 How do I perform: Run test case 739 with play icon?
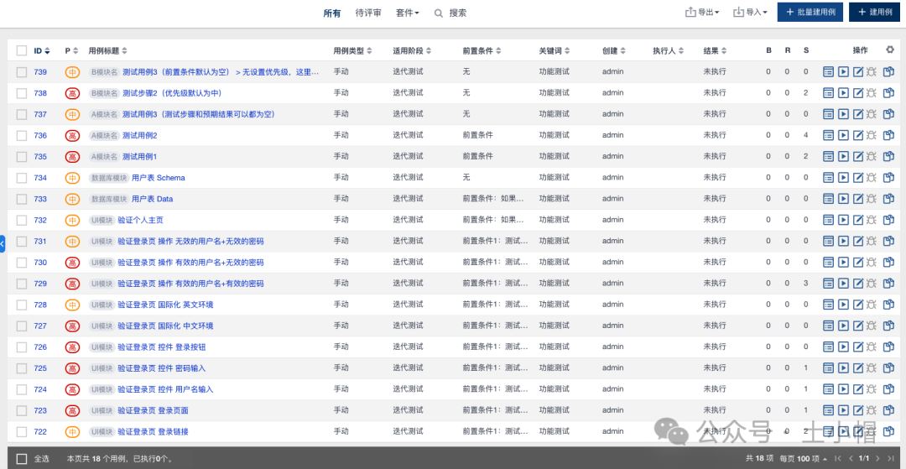pyautogui.click(x=844, y=72)
